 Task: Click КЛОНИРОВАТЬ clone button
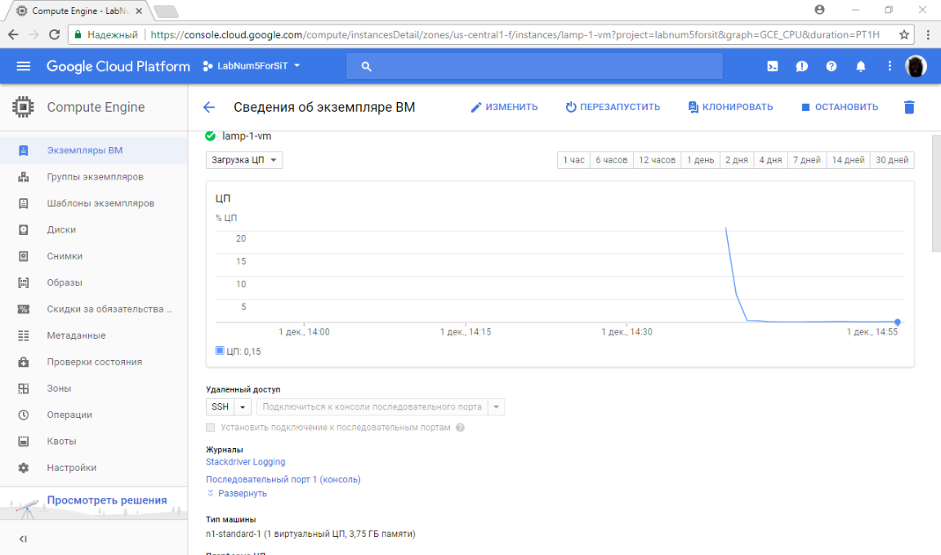[x=730, y=107]
